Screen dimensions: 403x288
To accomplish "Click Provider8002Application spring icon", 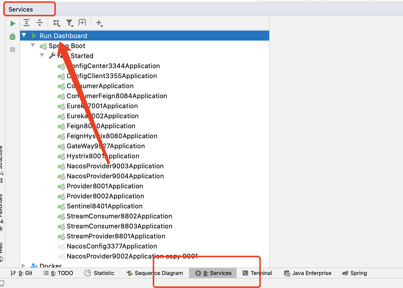I will (x=61, y=197).
